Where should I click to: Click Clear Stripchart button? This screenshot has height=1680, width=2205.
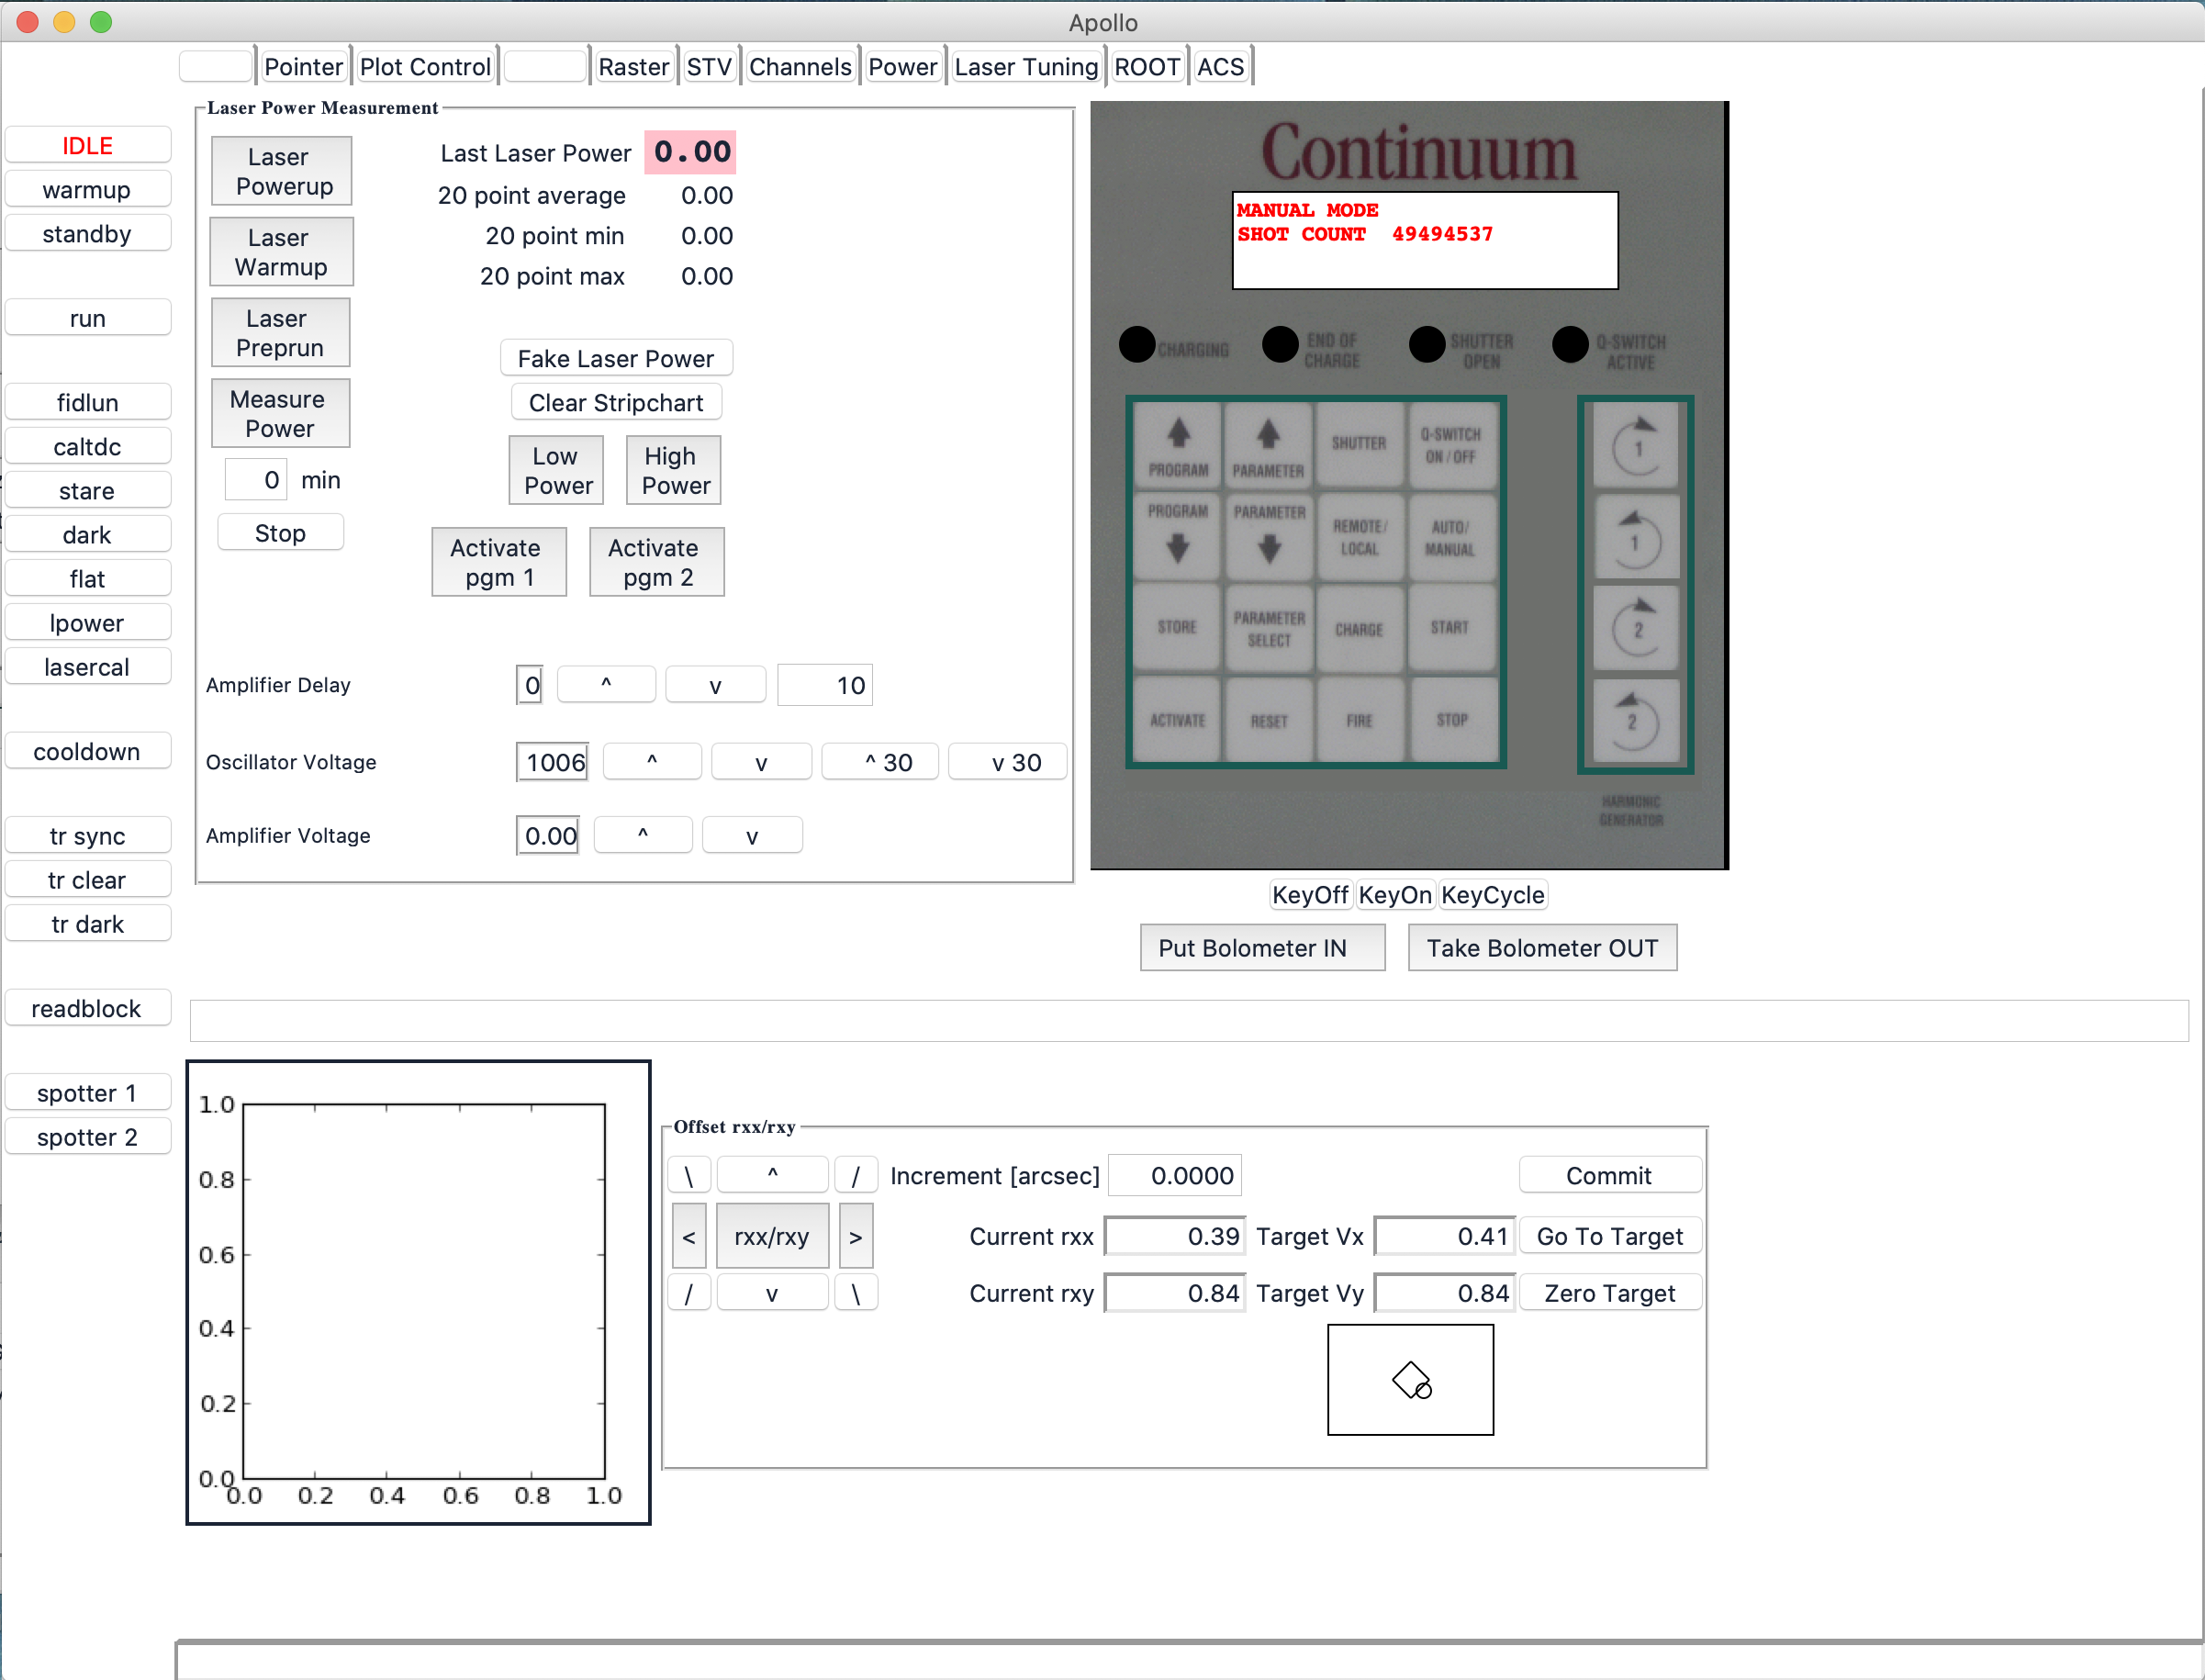pos(616,402)
